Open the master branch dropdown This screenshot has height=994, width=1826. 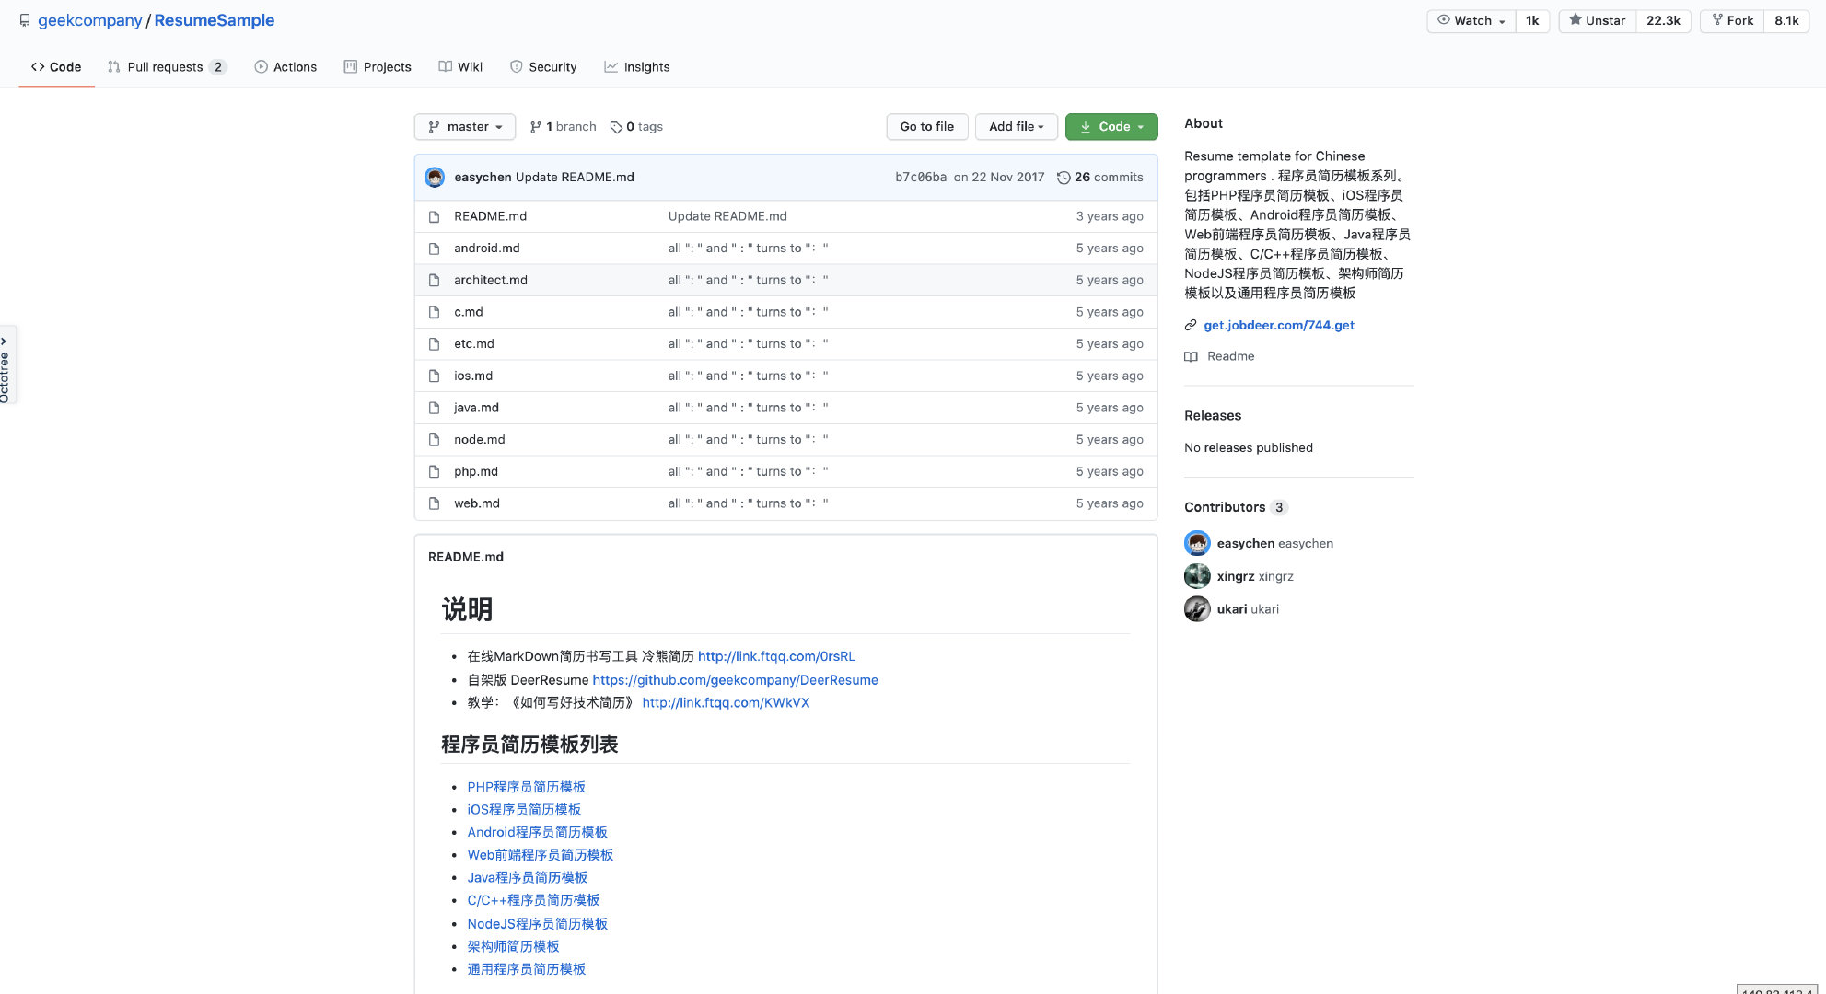(x=465, y=127)
